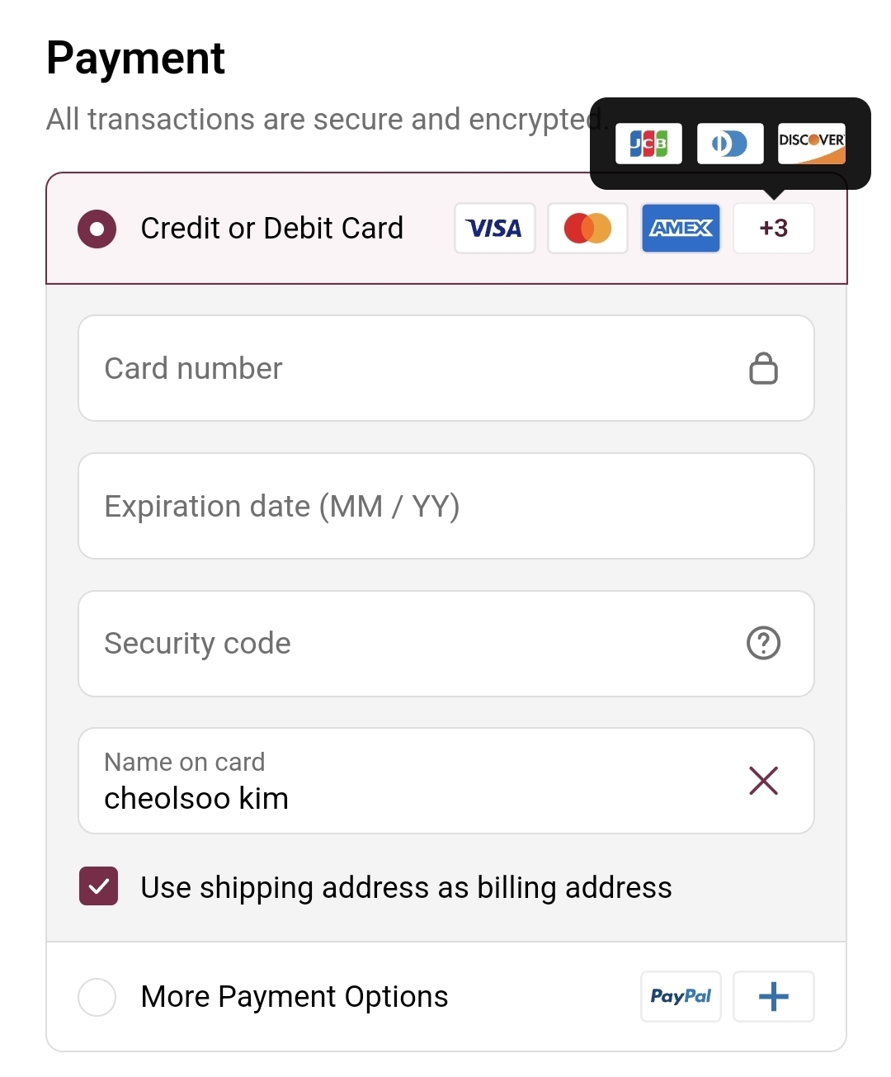Click the PayPal payment logo
Viewport: 891px width, 1077px height.
tap(681, 997)
